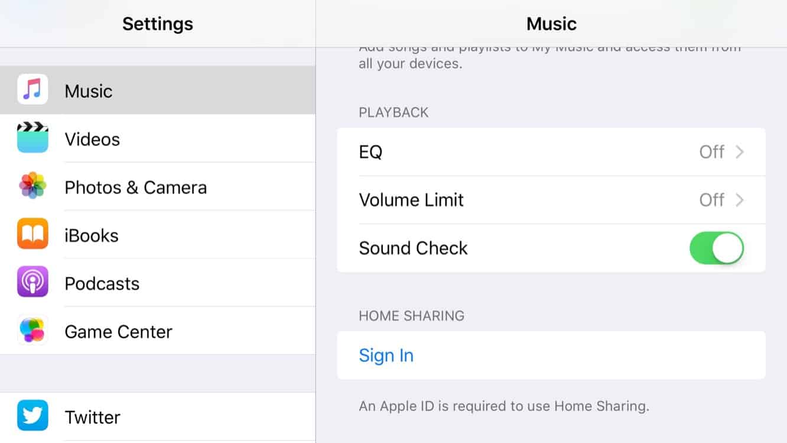
Task: Open the EQ Off value
Action: click(x=711, y=152)
